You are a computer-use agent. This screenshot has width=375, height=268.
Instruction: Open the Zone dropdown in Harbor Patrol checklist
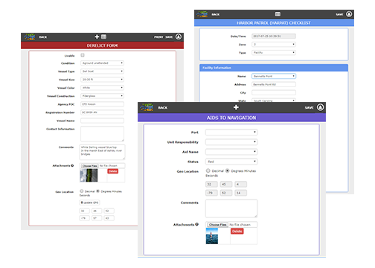(274, 45)
